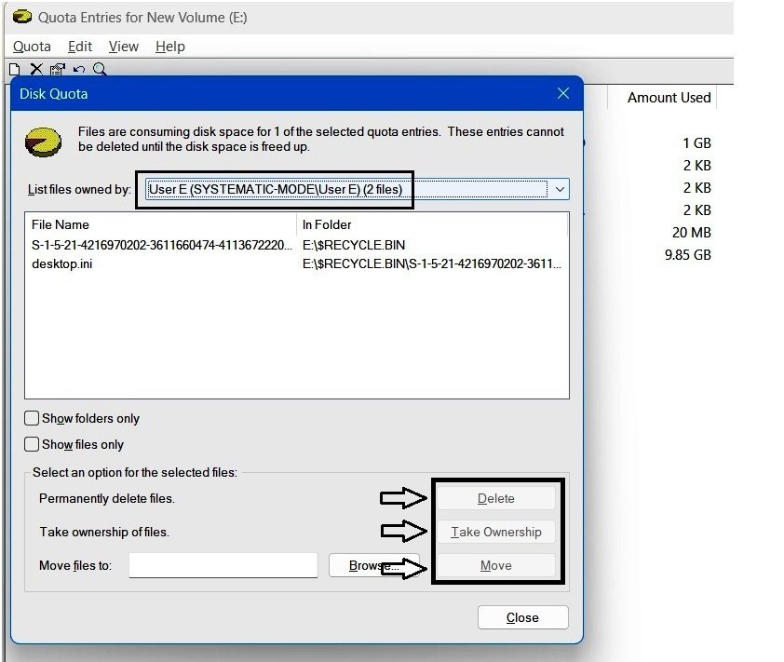Click the Delete button

tap(496, 498)
